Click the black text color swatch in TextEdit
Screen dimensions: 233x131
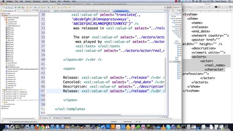click(x=216, y=7)
